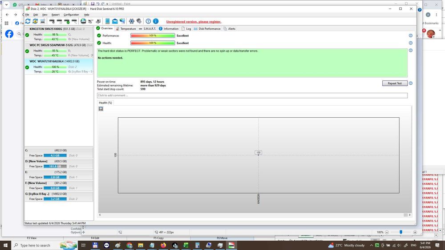
Task: Click the save report floppy toolbar icon
Action: point(98,21)
